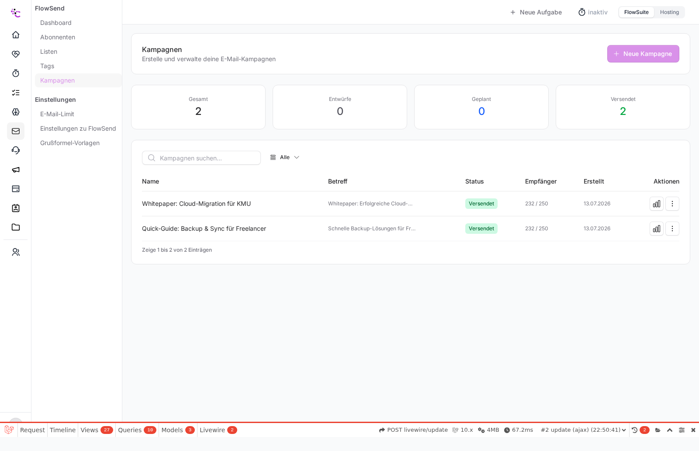Open the stopwatch icon in the left rail

point(16,73)
